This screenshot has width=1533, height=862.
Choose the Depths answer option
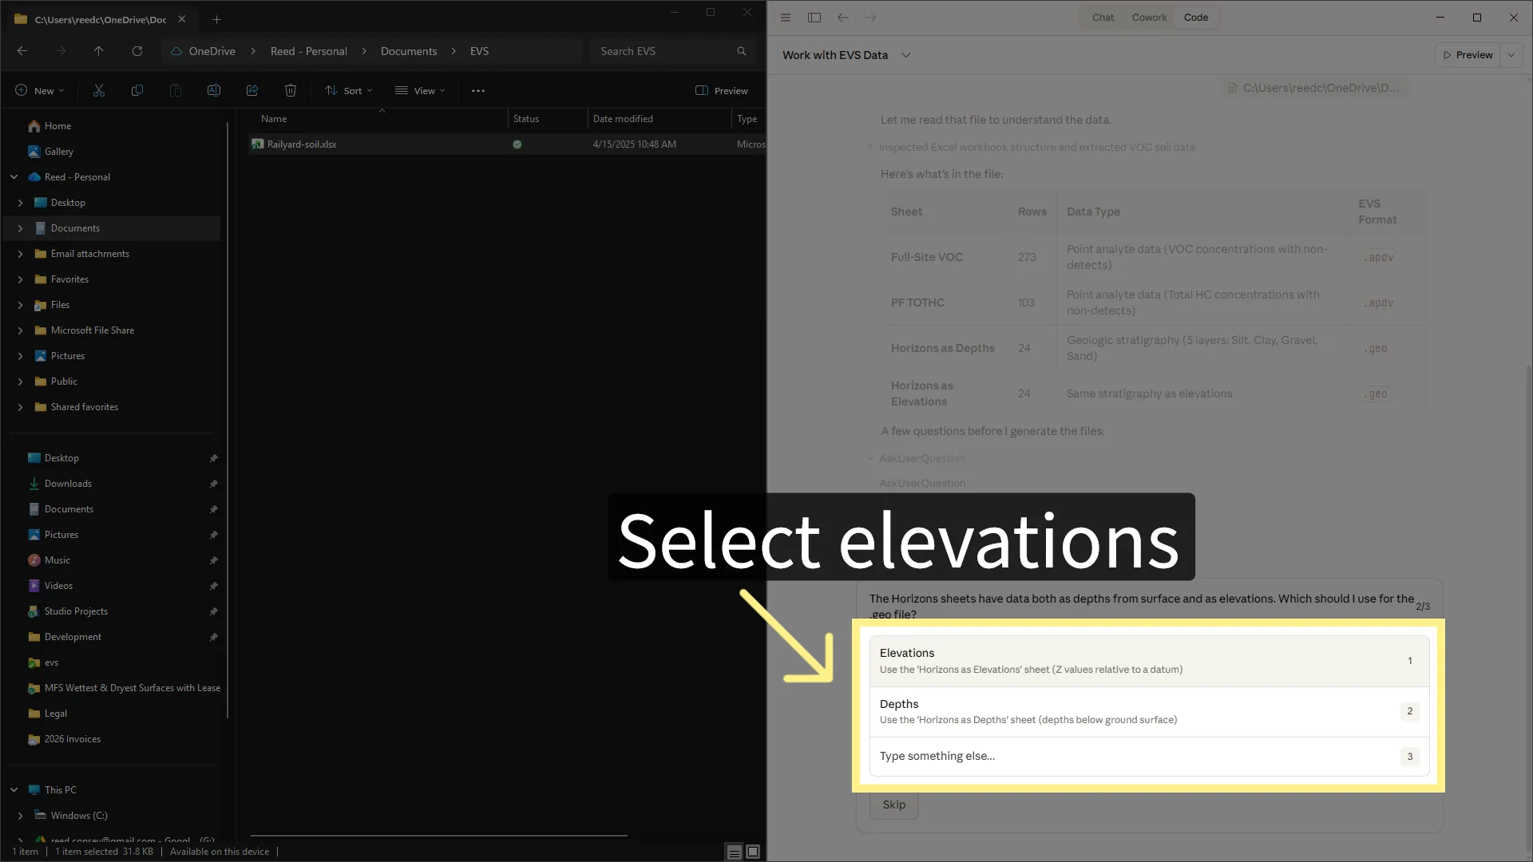coord(1149,712)
